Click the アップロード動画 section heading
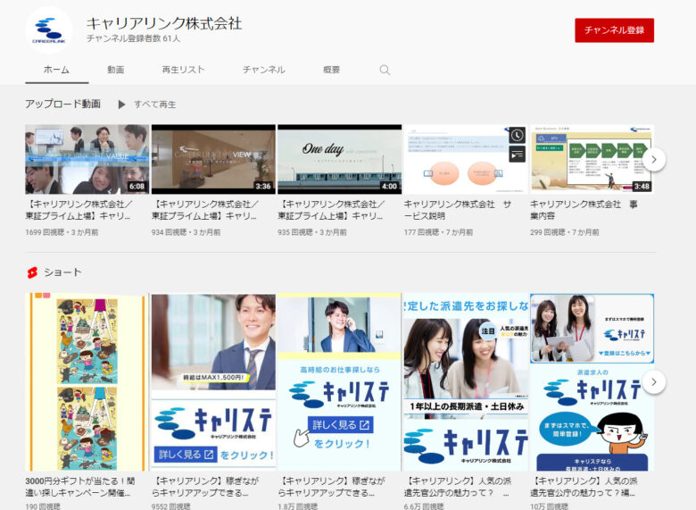696x510 pixels. click(62, 104)
